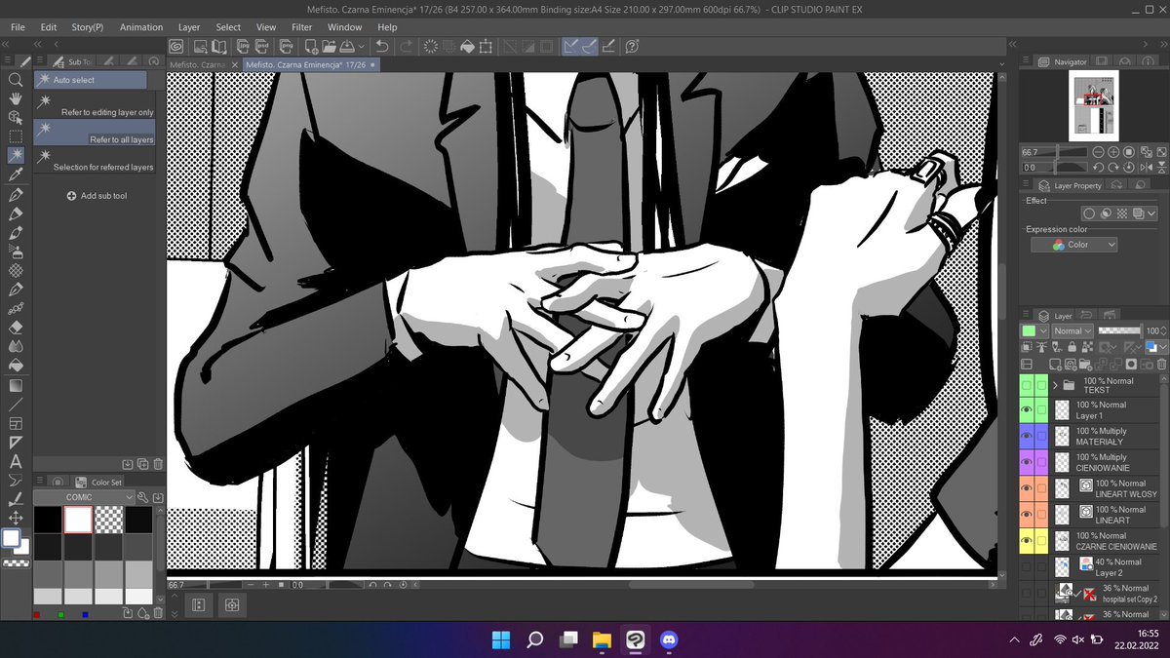This screenshot has height=658, width=1170.
Task: Select the Pen tool in the left toolbar
Action: [x=16, y=196]
